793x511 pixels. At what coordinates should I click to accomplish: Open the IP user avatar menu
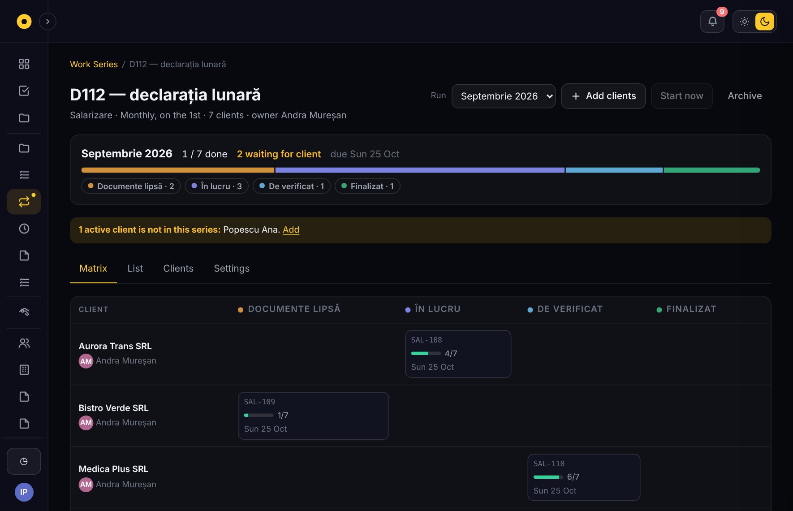coord(24,492)
